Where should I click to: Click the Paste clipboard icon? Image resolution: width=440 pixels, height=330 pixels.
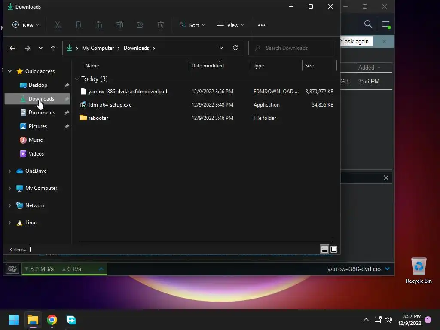click(99, 25)
